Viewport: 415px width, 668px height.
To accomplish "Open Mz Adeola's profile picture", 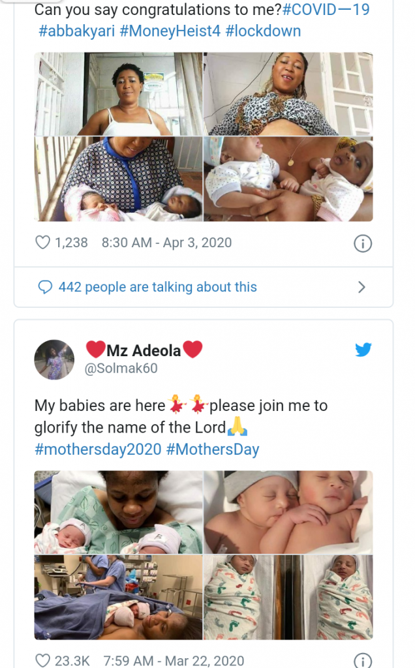I will [x=54, y=359].
